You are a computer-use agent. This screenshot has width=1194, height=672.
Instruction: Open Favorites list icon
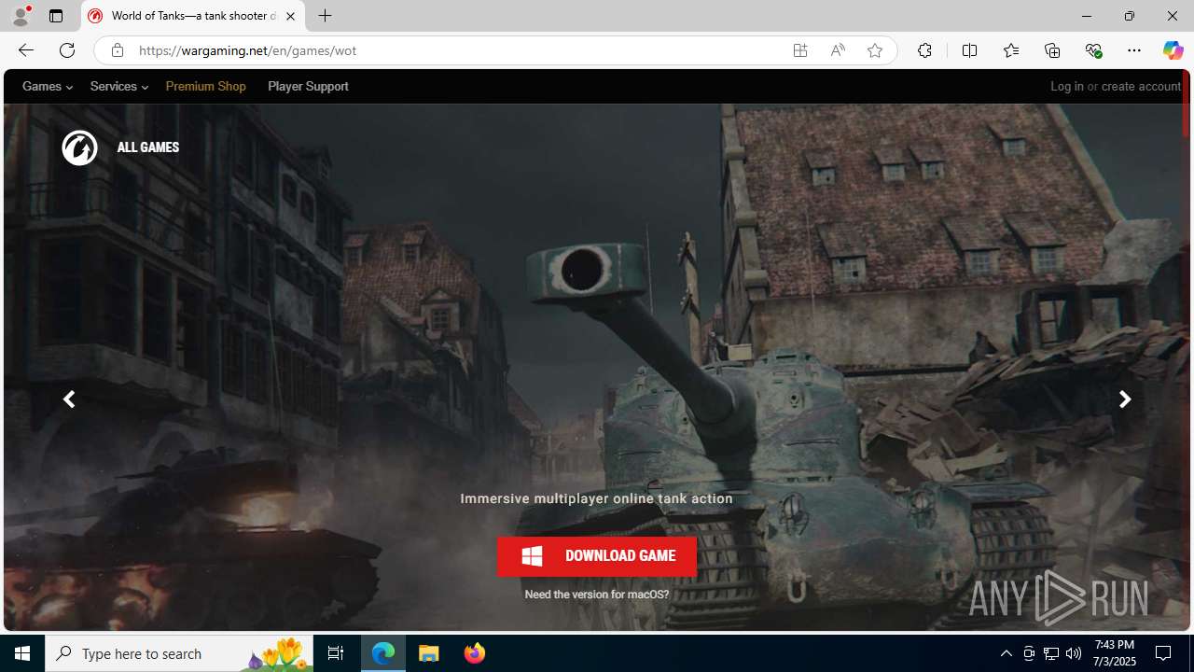pyautogui.click(x=1010, y=50)
